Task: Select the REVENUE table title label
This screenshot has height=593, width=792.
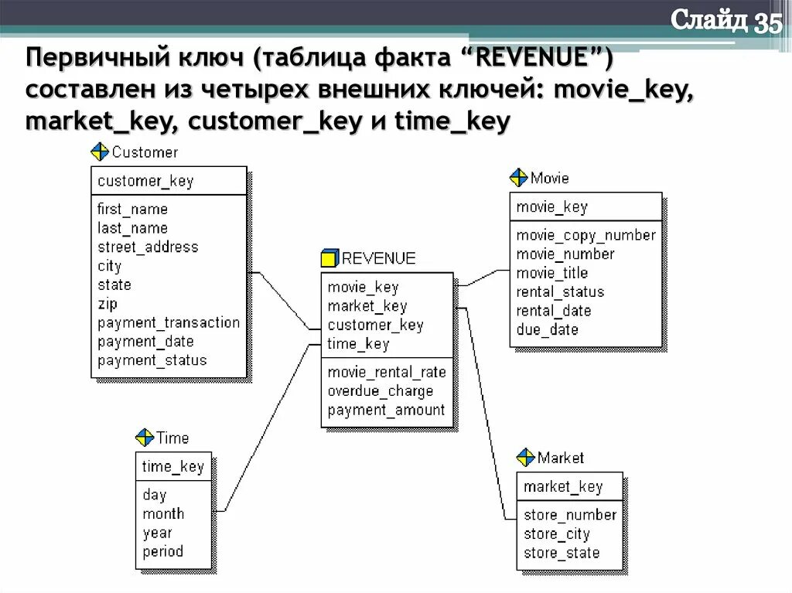Action: click(378, 259)
